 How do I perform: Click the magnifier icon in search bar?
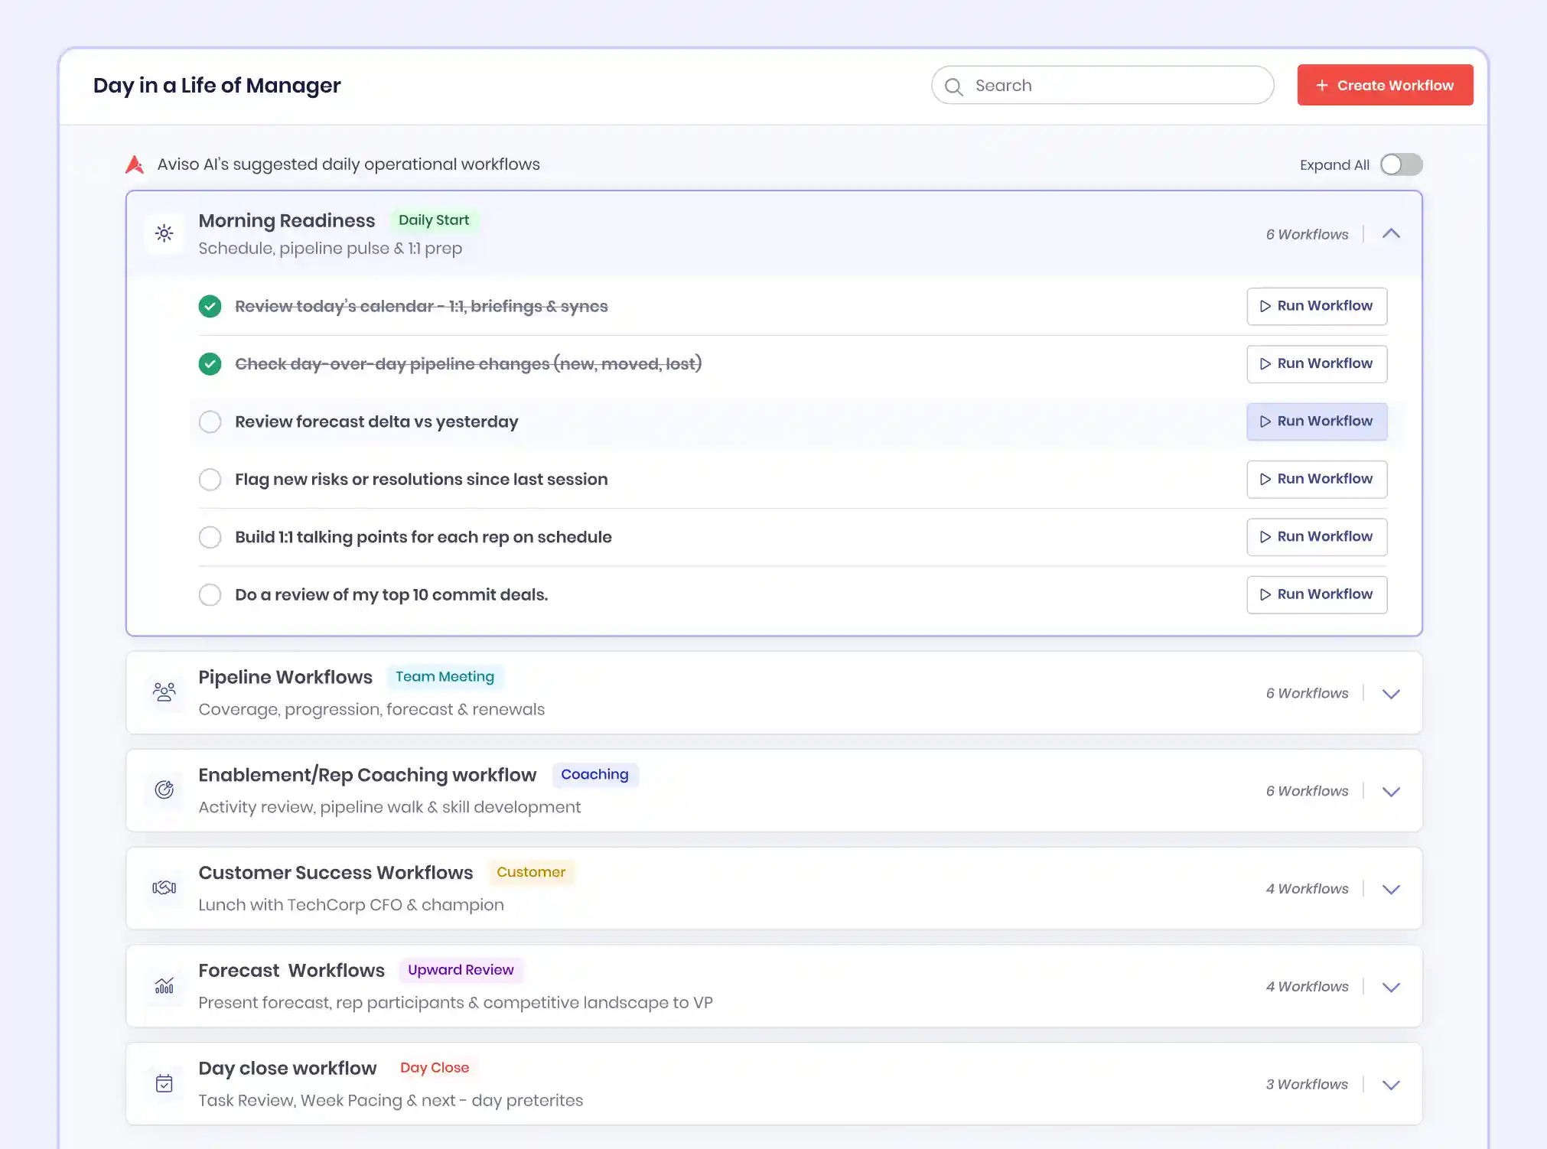coord(953,86)
